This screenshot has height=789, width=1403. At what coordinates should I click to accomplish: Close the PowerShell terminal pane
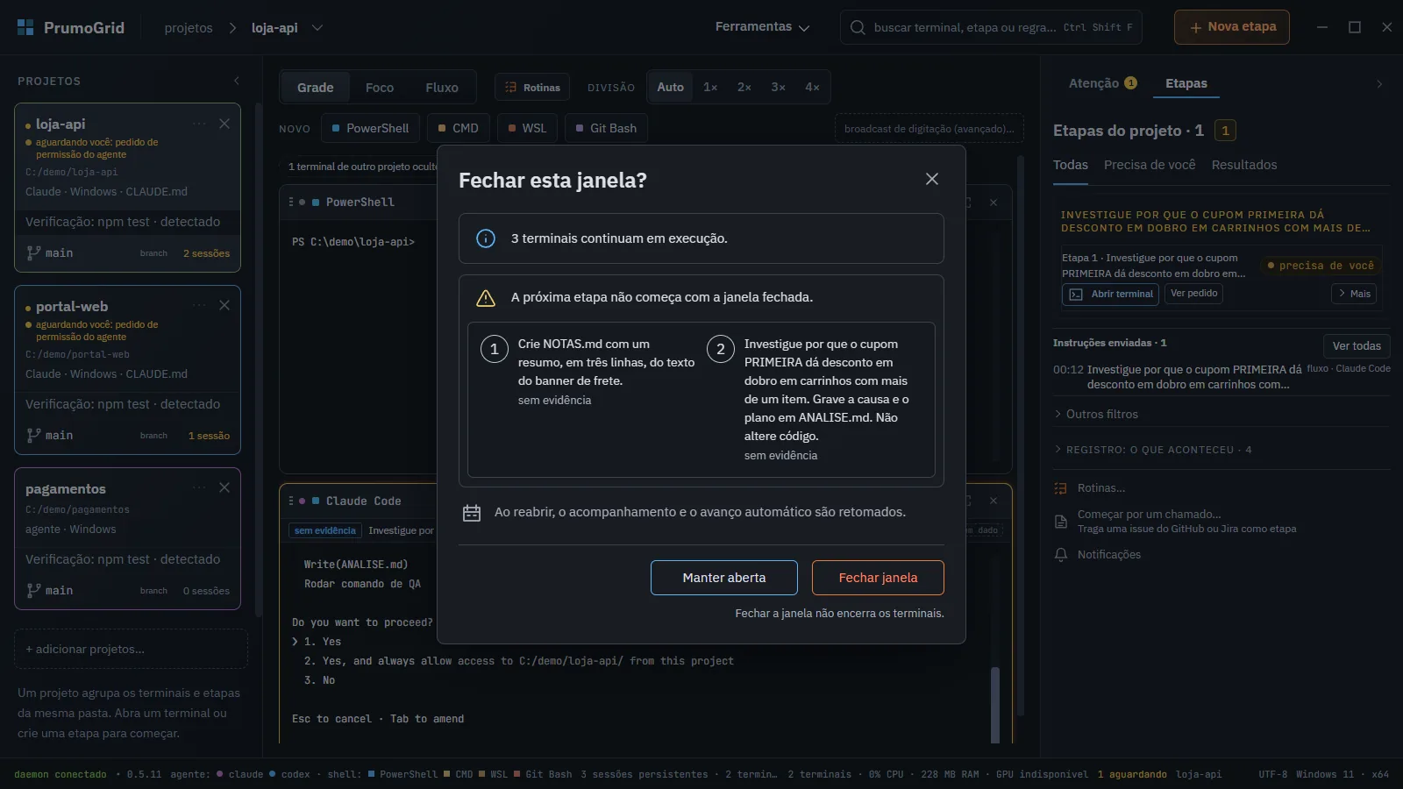click(x=993, y=203)
